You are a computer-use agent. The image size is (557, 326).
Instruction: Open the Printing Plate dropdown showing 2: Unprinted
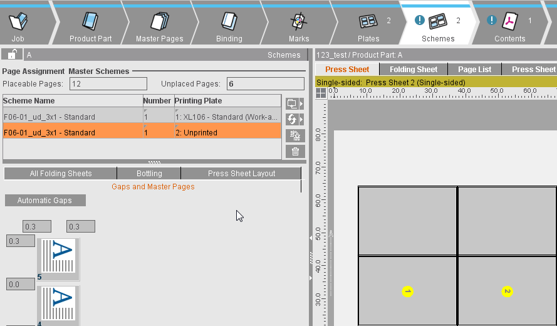227,132
